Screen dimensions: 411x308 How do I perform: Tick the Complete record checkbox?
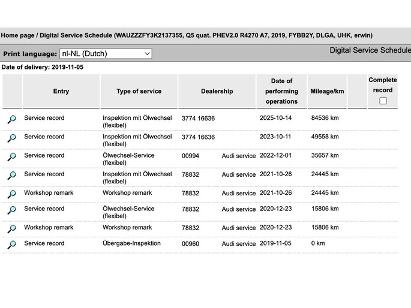click(x=383, y=101)
